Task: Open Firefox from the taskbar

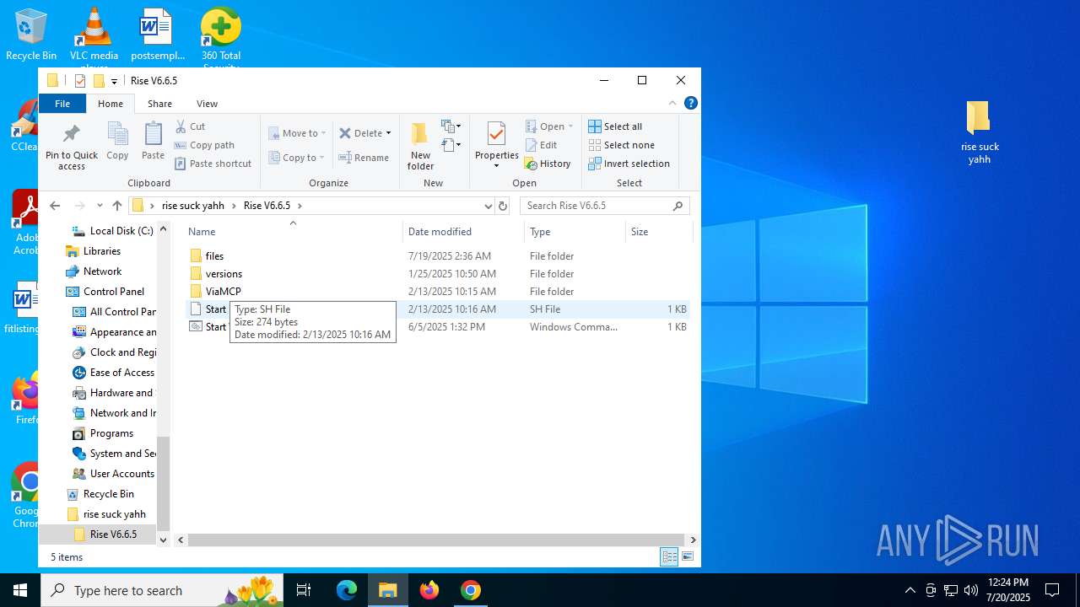Action: click(429, 590)
